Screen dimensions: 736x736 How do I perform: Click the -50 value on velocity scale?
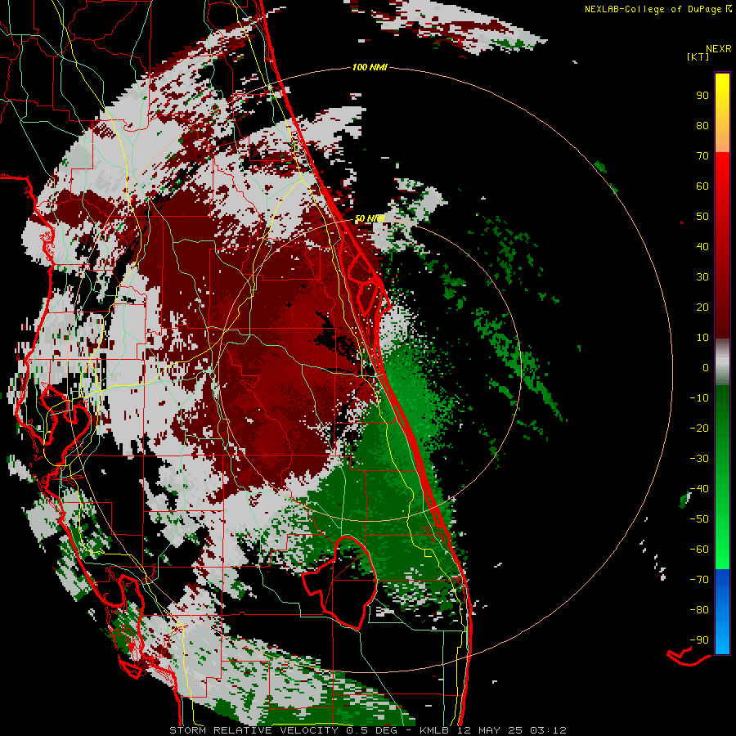699,519
